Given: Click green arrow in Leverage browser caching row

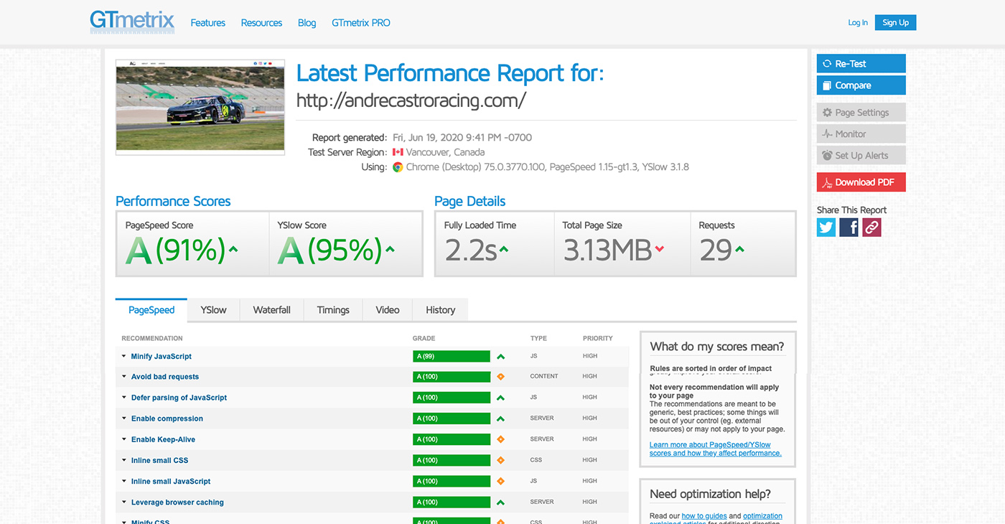Looking at the screenshot, I should tap(501, 502).
